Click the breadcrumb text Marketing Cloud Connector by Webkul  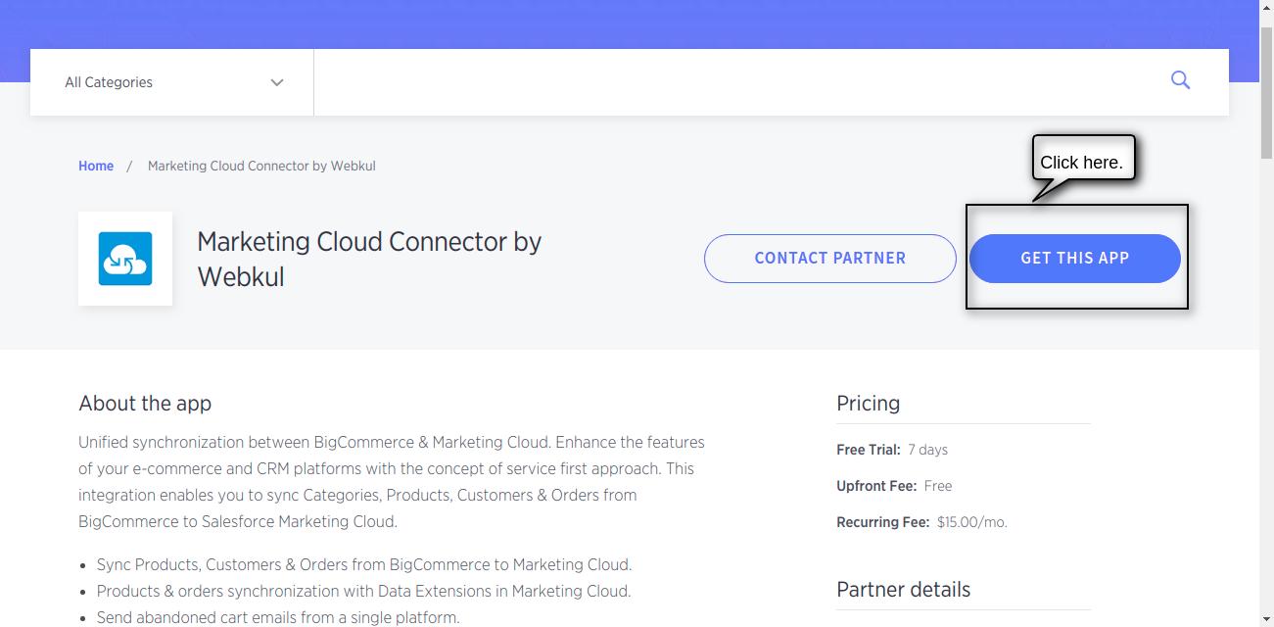click(x=261, y=166)
